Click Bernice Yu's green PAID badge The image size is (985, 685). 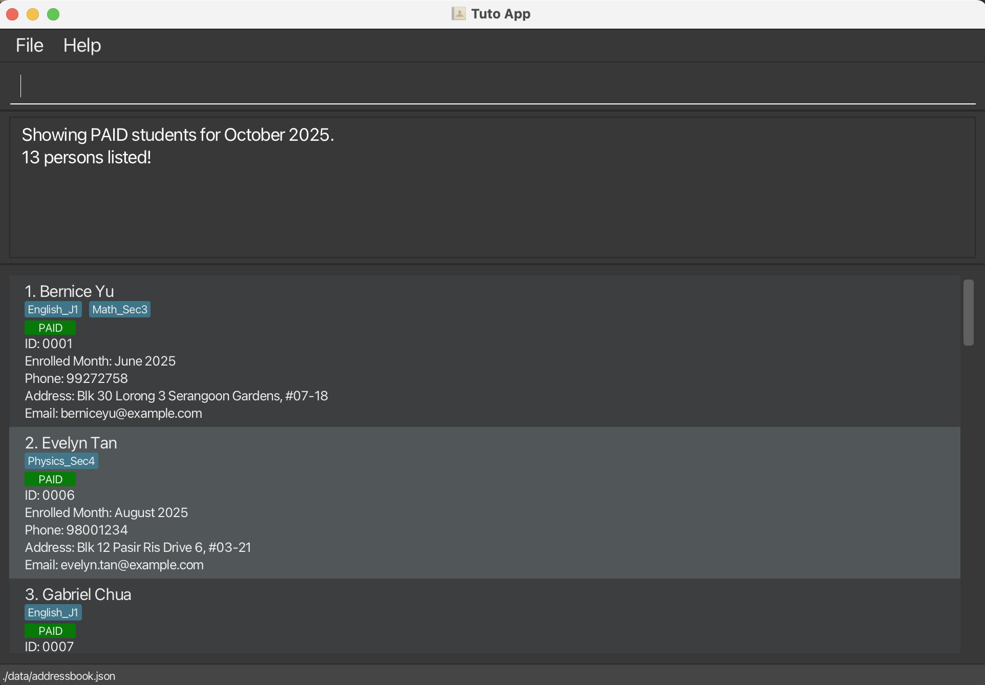(50, 328)
